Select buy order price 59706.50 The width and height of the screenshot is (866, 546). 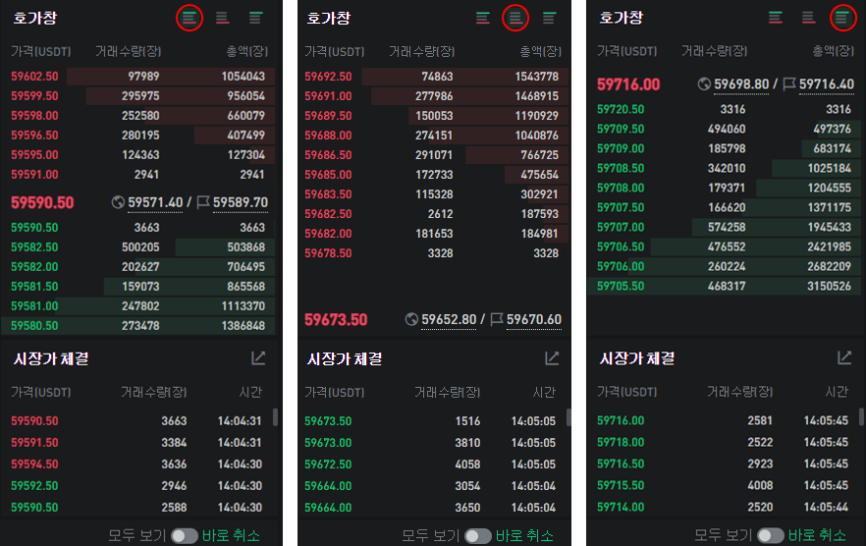[x=621, y=246]
